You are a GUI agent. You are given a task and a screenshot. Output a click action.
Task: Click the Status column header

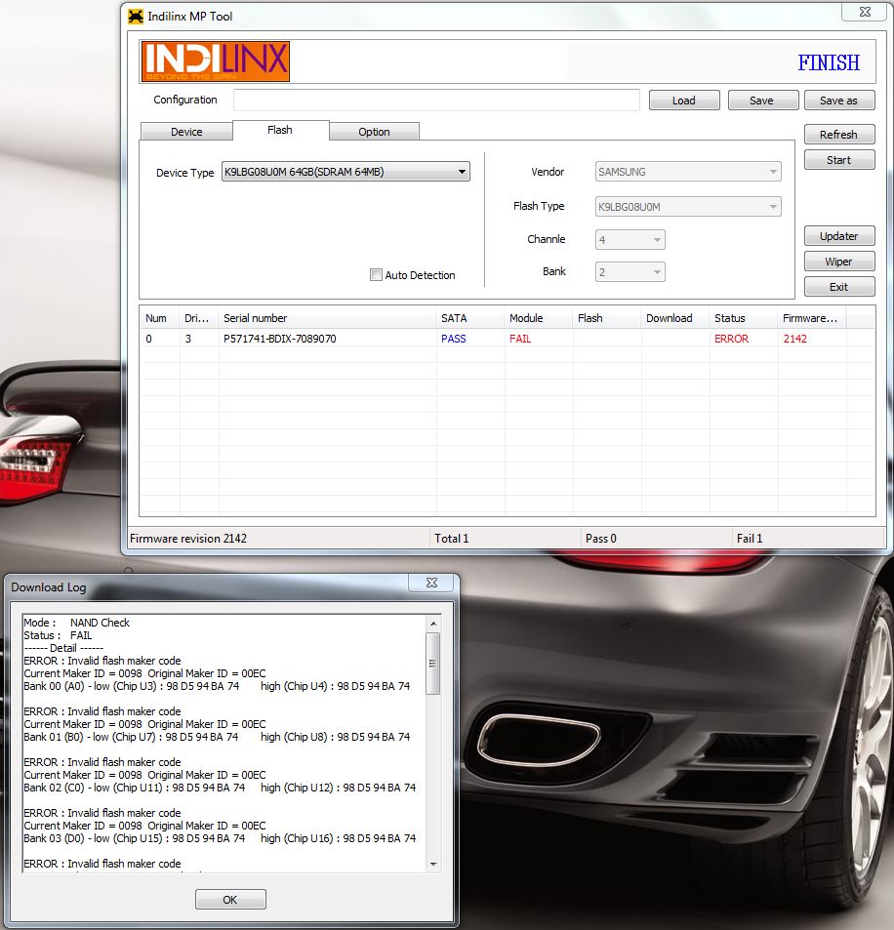[x=744, y=318]
